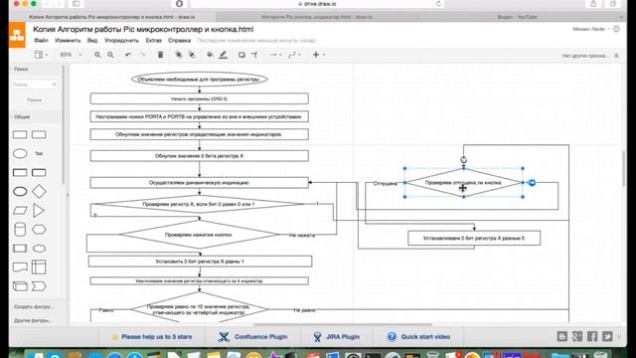Open the insert plus dropdown

pos(318,55)
